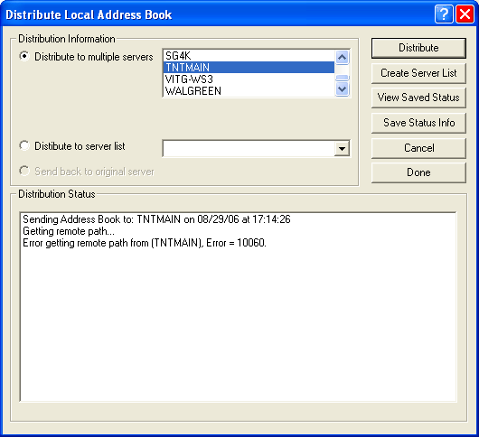Select TNTMAIN server entry
The image size is (479, 437).
[249, 68]
